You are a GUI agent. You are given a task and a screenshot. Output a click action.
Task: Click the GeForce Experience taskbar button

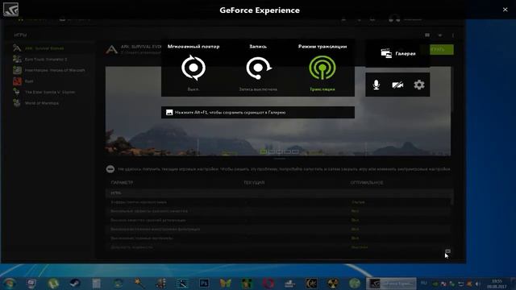(x=390, y=283)
